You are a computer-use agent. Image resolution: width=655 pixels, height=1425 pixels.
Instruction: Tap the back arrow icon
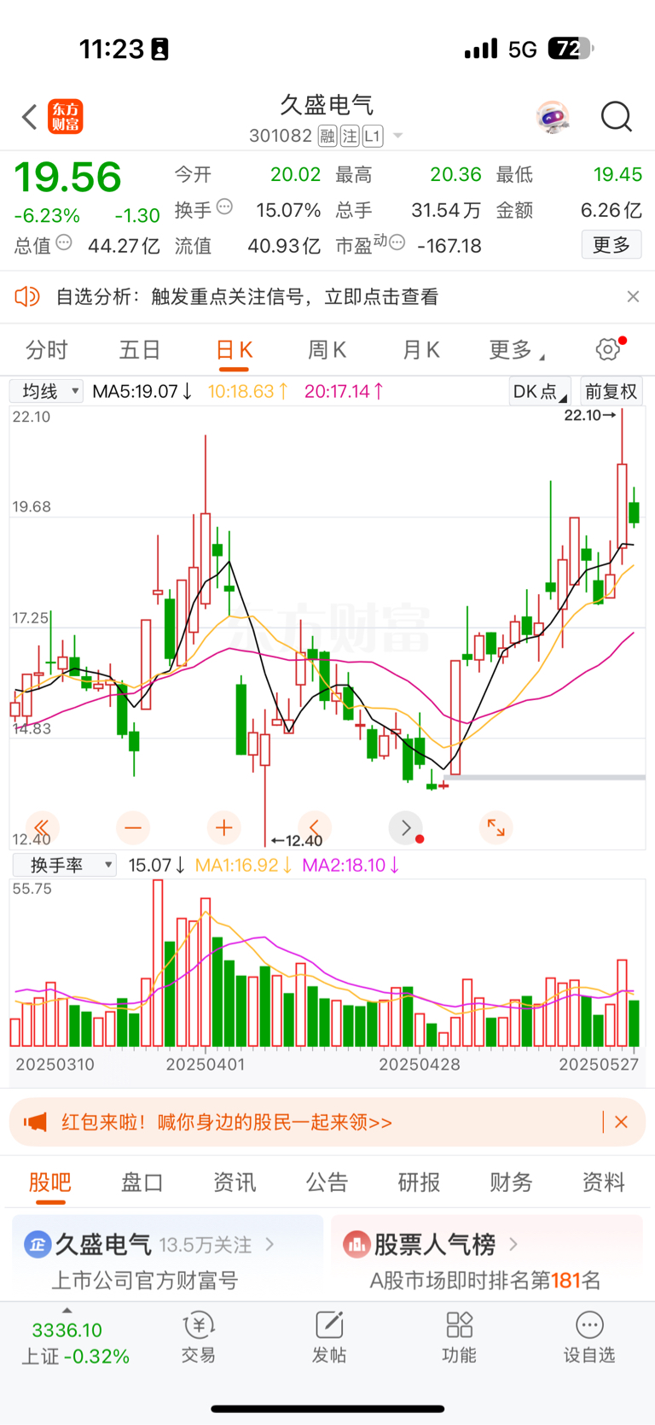[30, 117]
